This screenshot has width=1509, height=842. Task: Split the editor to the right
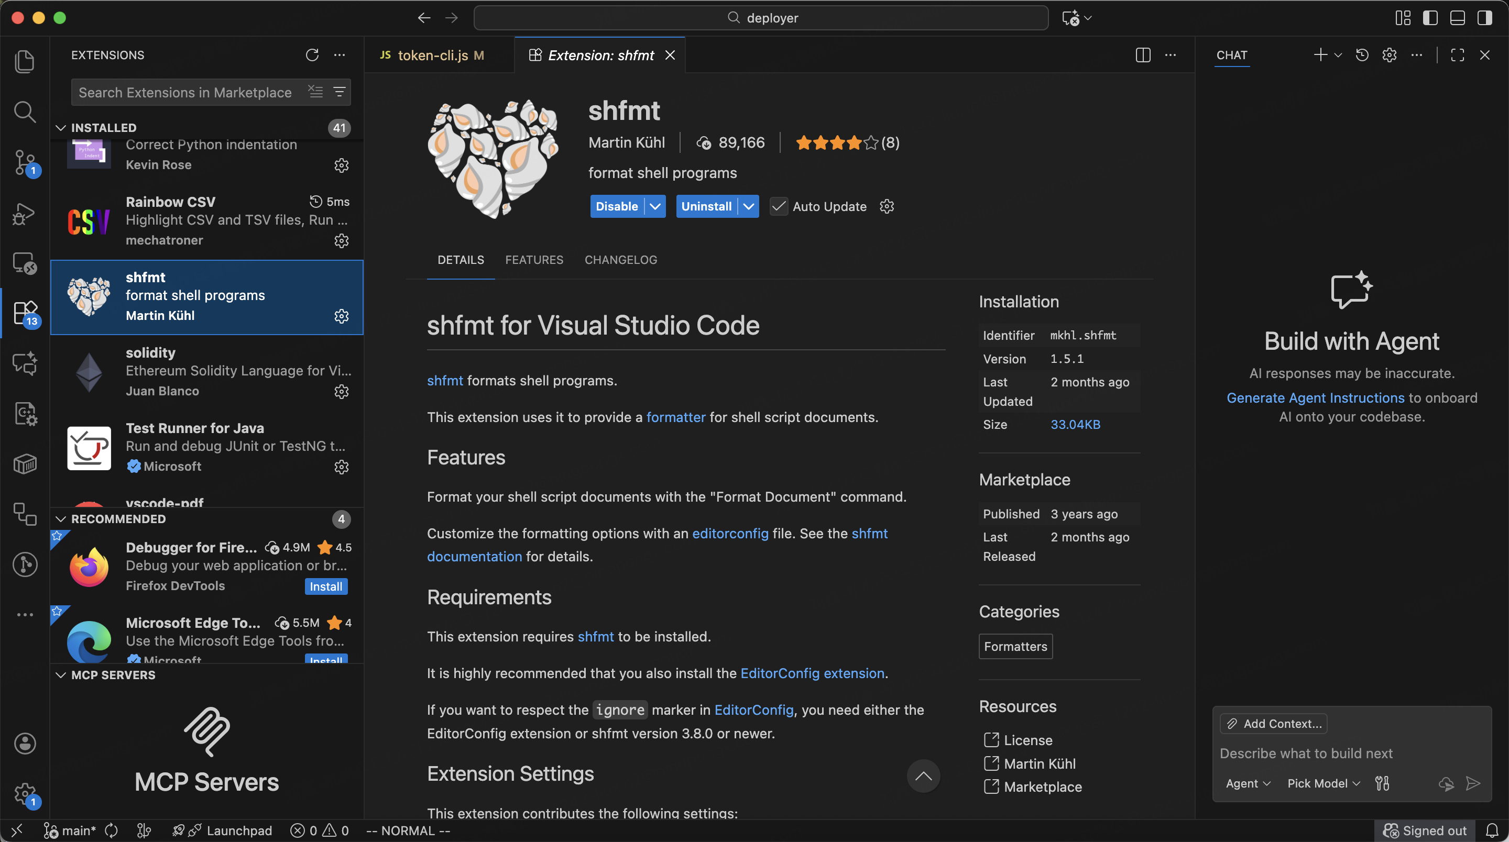click(x=1142, y=55)
